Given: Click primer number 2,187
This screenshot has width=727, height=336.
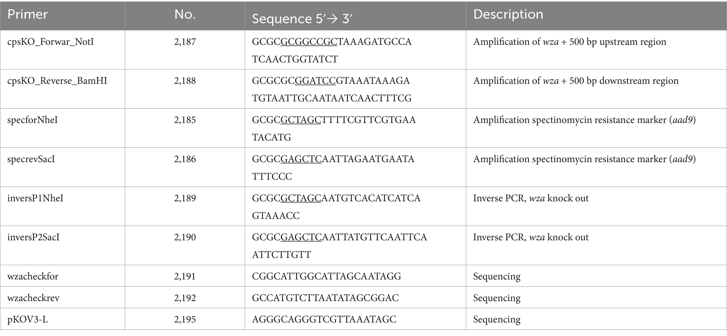Looking at the screenshot, I should [185, 42].
